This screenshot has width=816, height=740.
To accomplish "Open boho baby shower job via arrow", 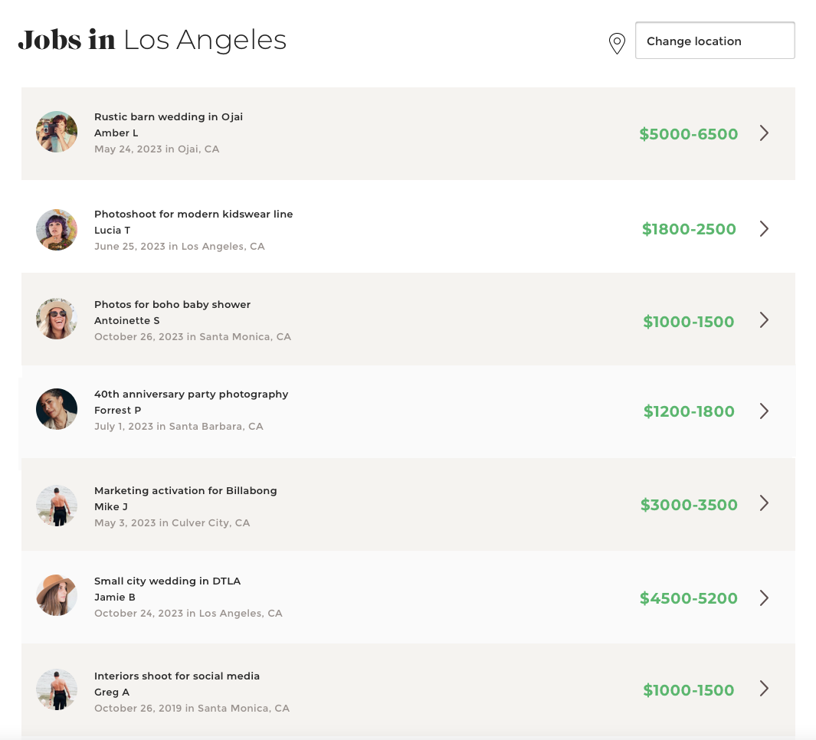I will (764, 320).
